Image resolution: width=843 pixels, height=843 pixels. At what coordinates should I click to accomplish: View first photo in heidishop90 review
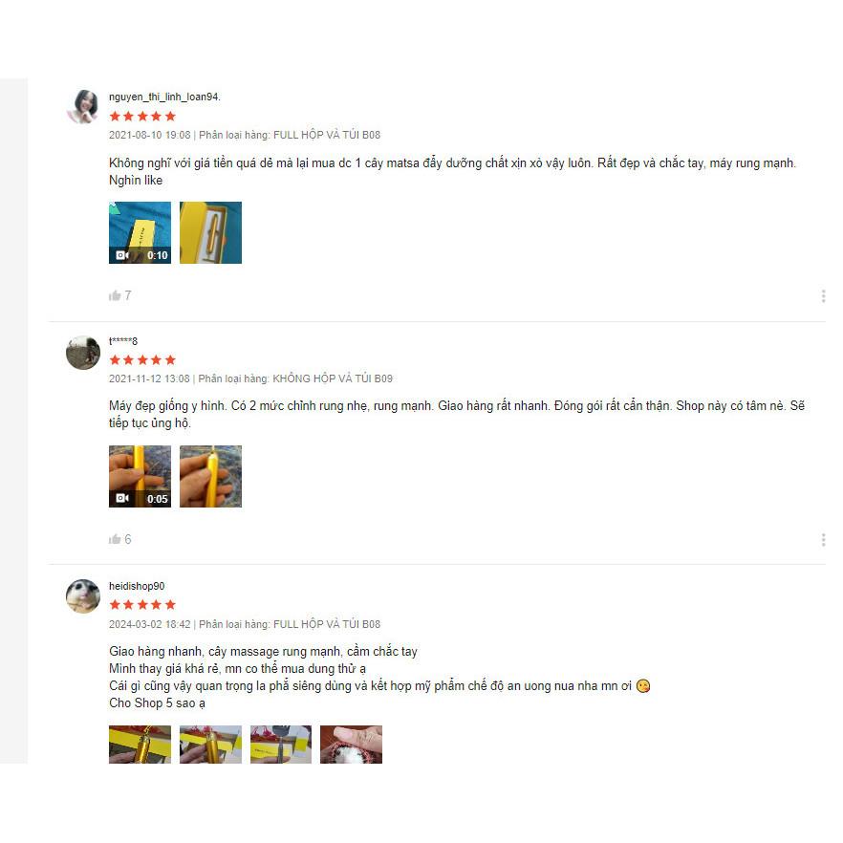[x=140, y=745]
